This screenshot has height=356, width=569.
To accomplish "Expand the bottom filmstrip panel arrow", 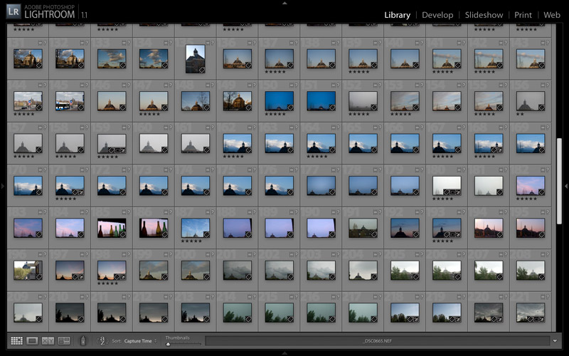I will (284, 353).
